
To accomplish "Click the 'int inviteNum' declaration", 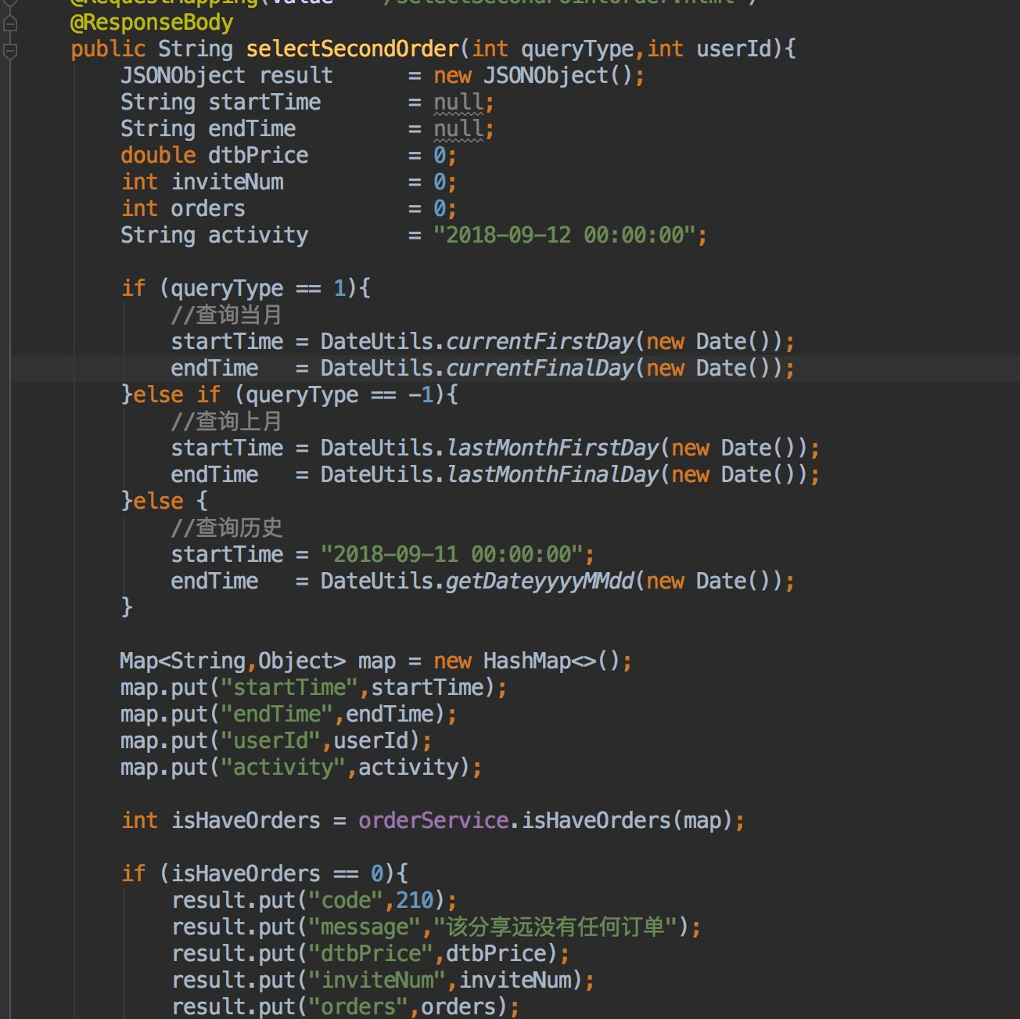I will pyautogui.click(x=203, y=182).
